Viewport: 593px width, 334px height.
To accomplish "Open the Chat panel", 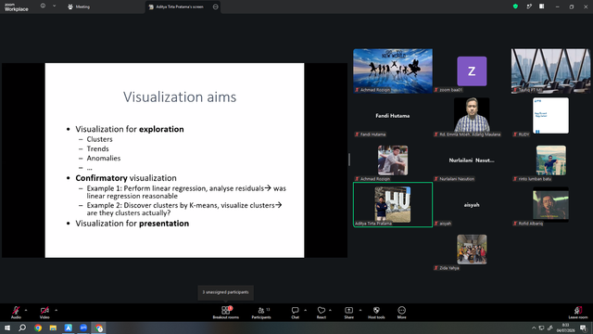I will point(295,313).
